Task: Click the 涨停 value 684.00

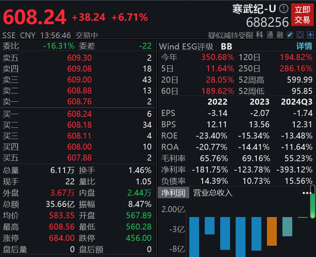Action: (x=62, y=238)
